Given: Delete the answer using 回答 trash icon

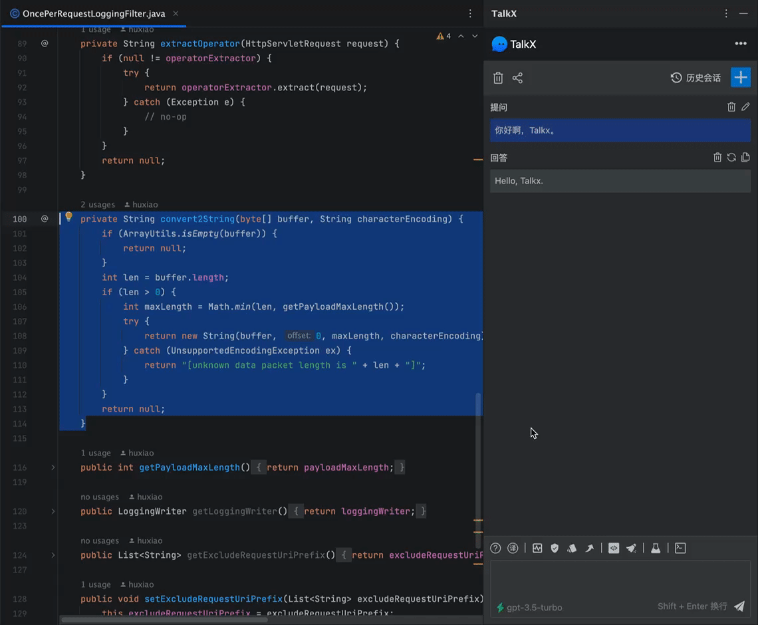Looking at the screenshot, I should [x=717, y=157].
